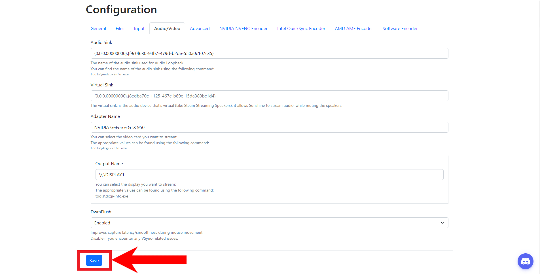Image resolution: width=540 pixels, height=274 pixels.
Task: Click 'You can select the video card' text
Action: pyautogui.click(x=134, y=137)
